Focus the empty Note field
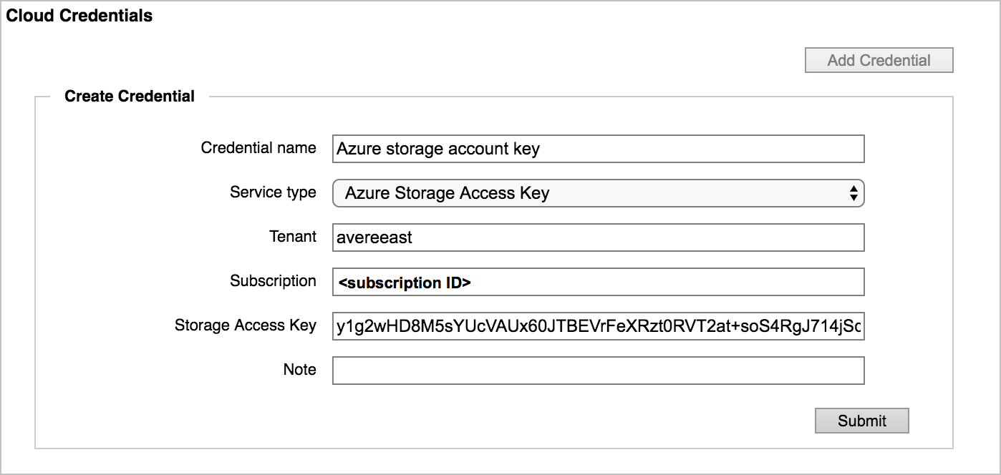Viewport: 1001px width, 475px height. coord(598,371)
